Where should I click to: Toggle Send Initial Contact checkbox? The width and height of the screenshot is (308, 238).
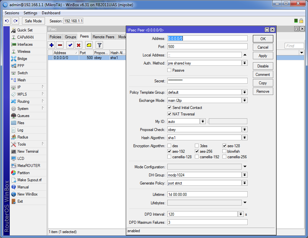point(169,108)
